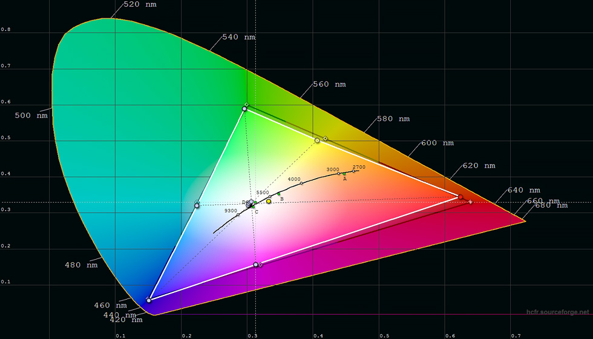This screenshot has height=339, width=593.
Task: Select the measured magenta secondary point
Action: 256,265
